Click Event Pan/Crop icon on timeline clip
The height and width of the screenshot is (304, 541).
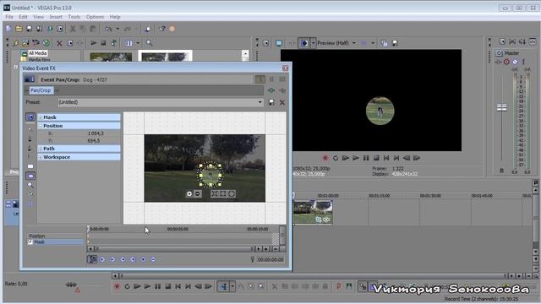click(319, 220)
